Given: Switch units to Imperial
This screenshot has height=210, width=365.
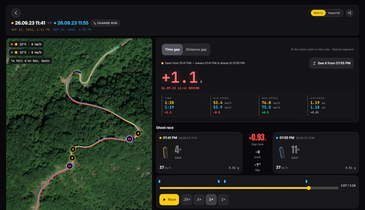Looking at the screenshot, I should click(334, 13).
